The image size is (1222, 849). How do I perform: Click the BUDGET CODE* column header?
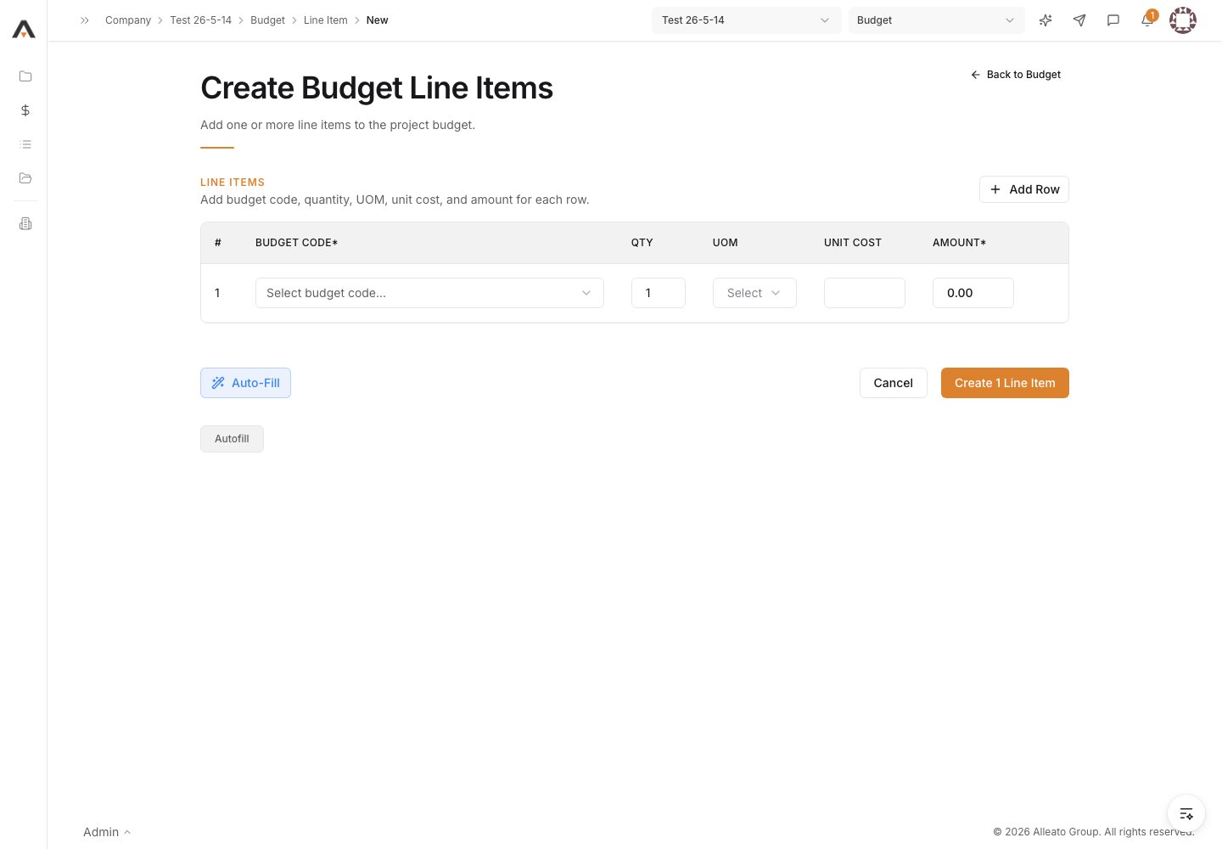297,243
